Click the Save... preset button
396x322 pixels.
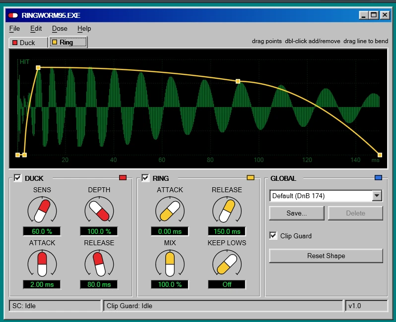(297, 213)
